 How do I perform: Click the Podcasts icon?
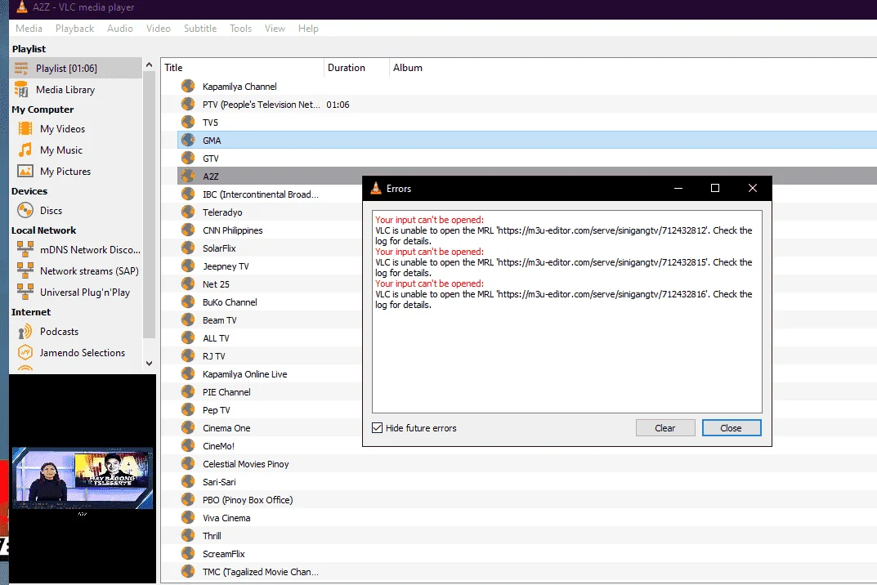click(25, 332)
